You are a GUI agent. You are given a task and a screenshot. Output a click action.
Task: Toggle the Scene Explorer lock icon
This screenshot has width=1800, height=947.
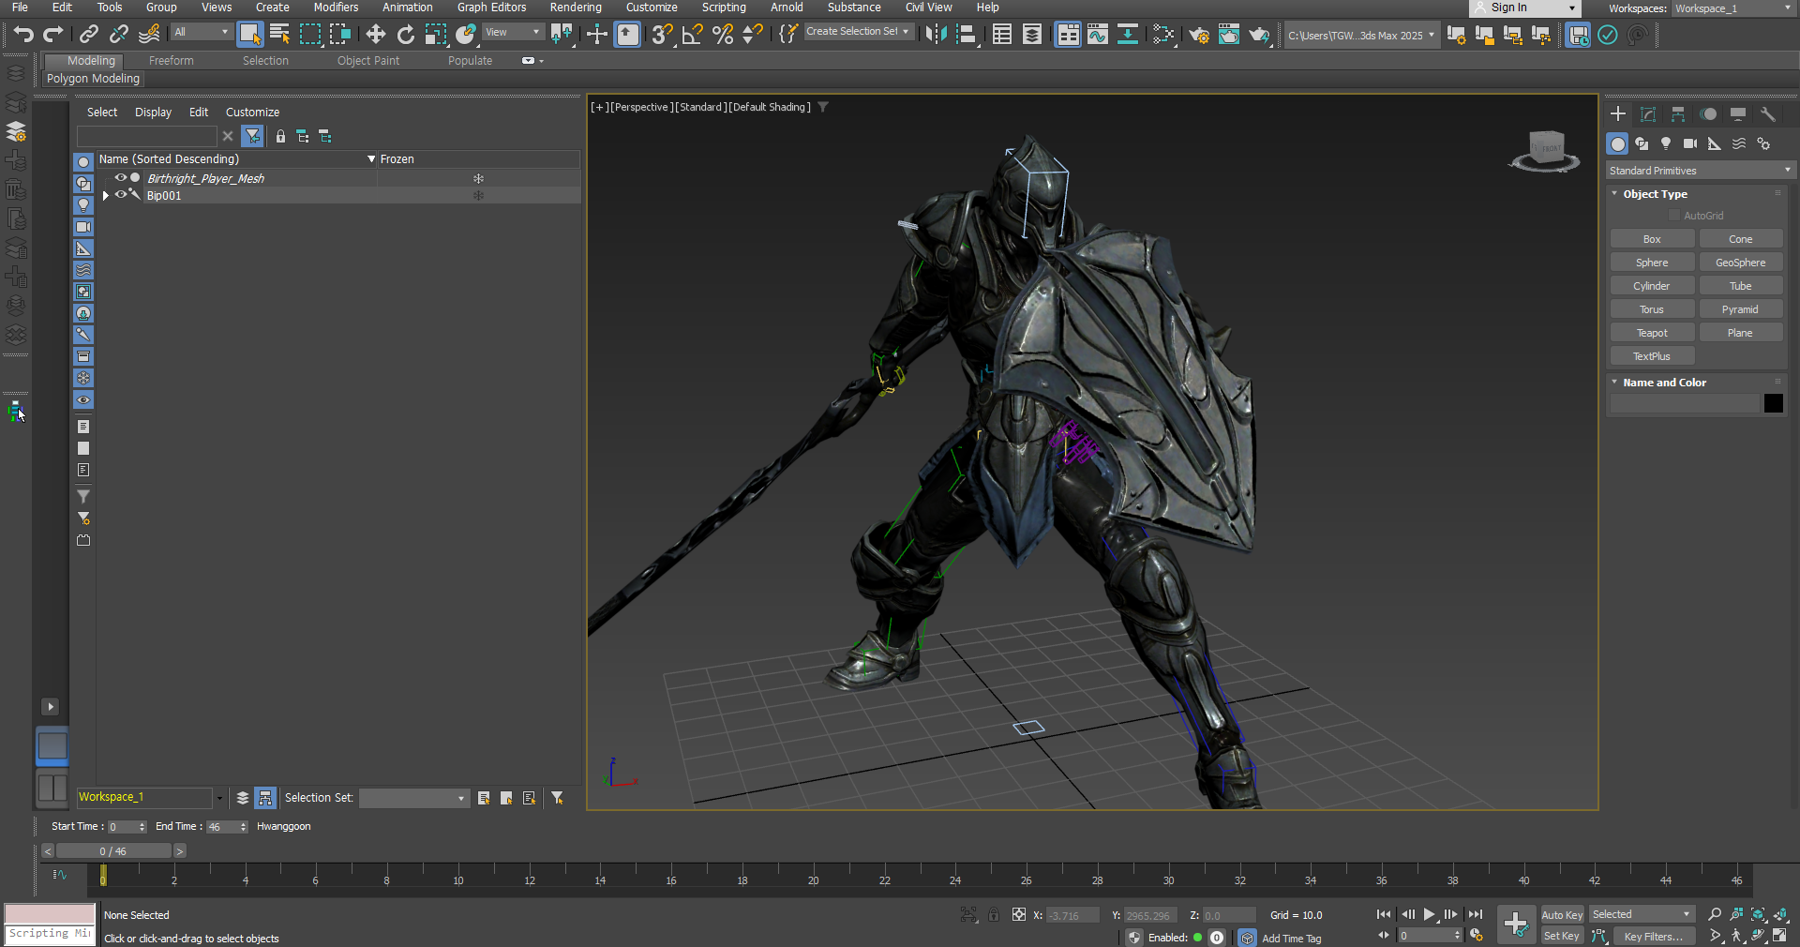280,137
